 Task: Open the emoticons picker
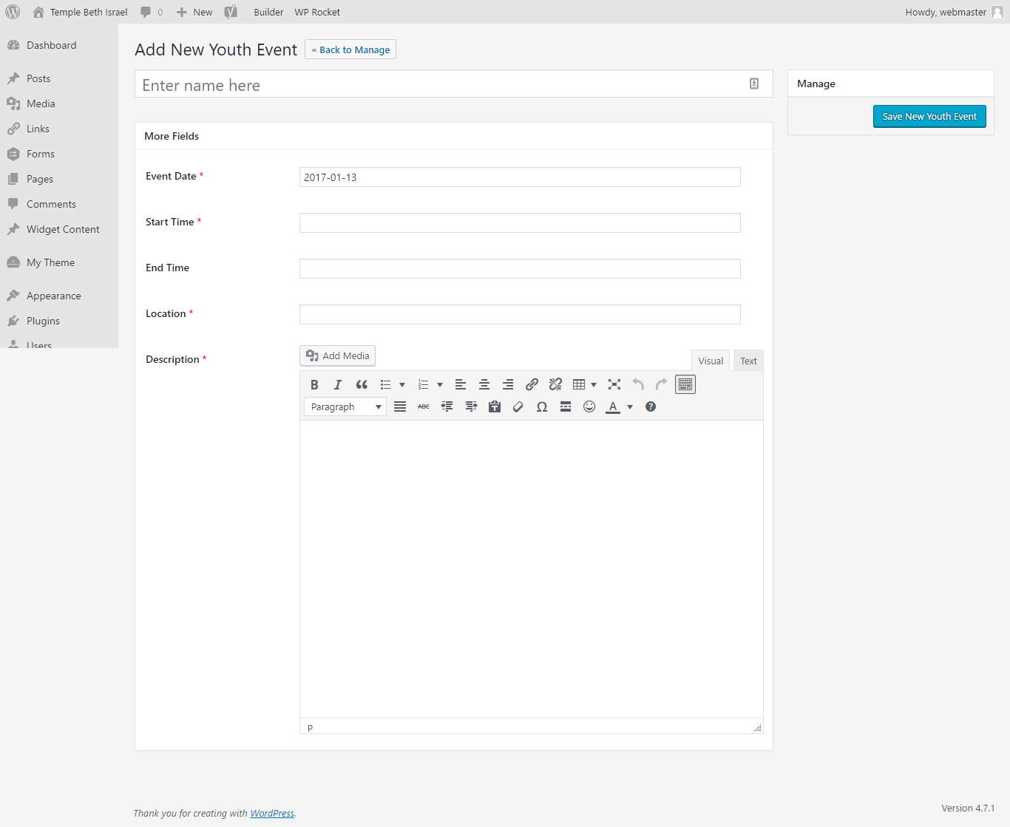pyautogui.click(x=589, y=406)
